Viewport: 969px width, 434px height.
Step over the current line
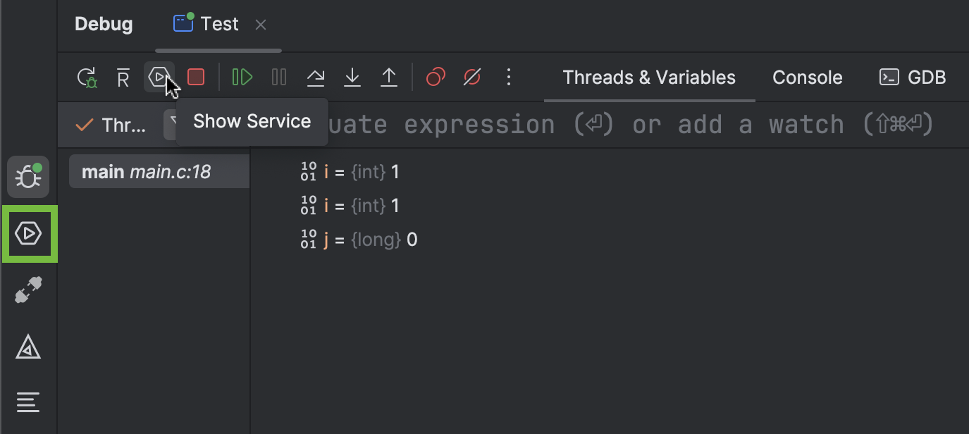coord(315,77)
